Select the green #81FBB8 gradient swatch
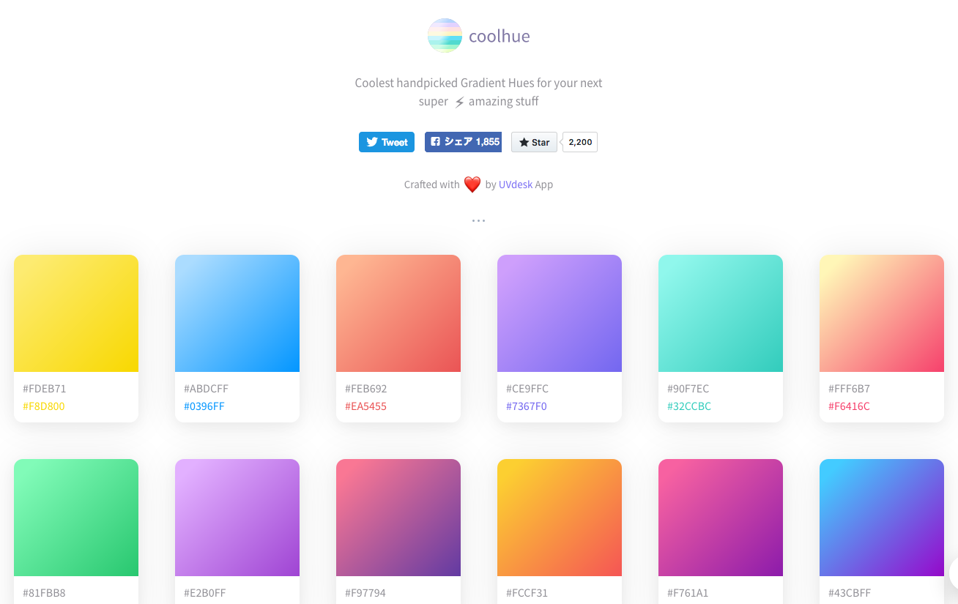This screenshot has width=958, height=604. [x=76, y=518]
